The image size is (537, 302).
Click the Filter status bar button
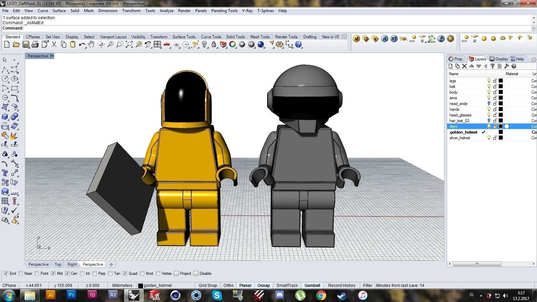[368, 286]
